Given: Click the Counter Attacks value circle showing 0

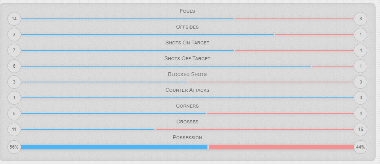Looking at the screenshot, I should point(360,98).
